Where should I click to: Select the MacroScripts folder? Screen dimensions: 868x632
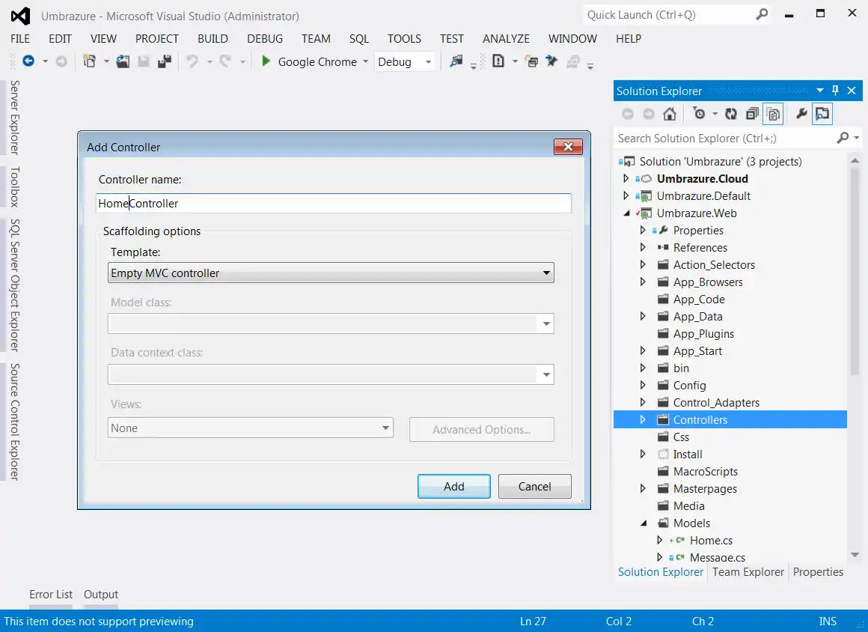(705, 471)
